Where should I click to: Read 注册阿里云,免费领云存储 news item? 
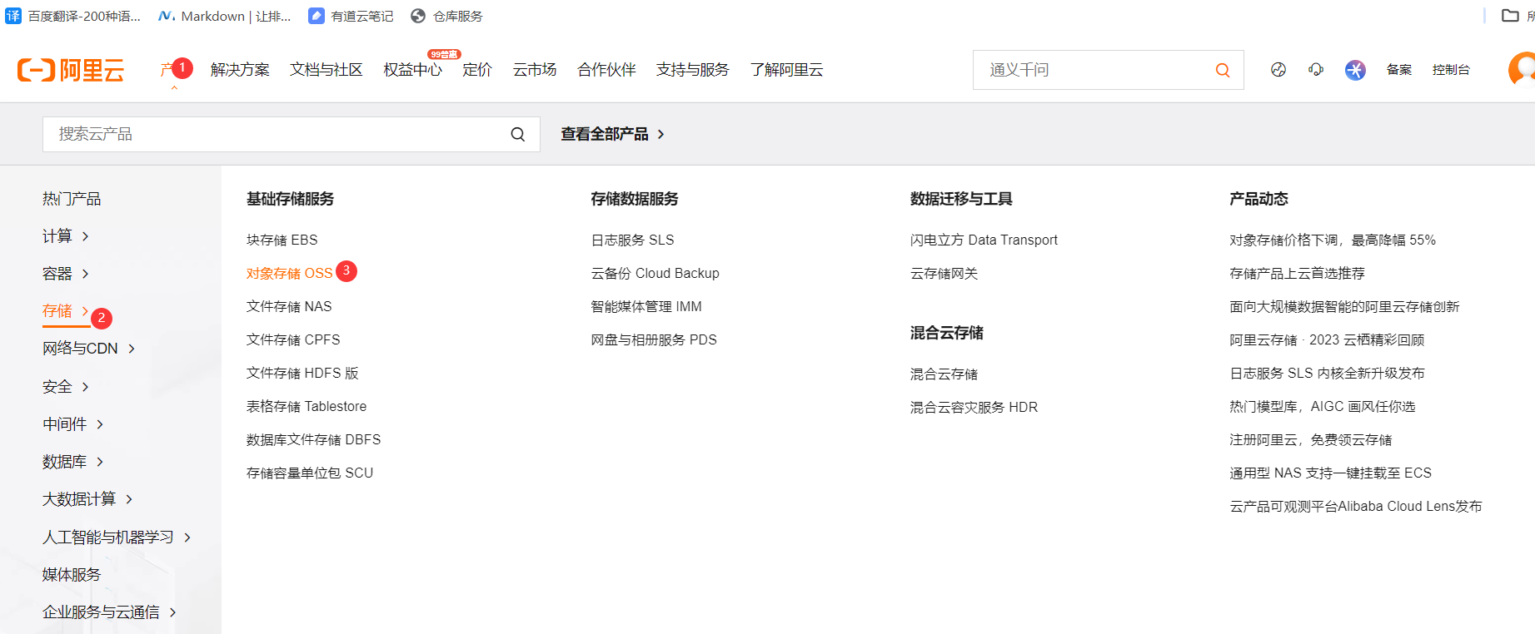coord(1311,439)
